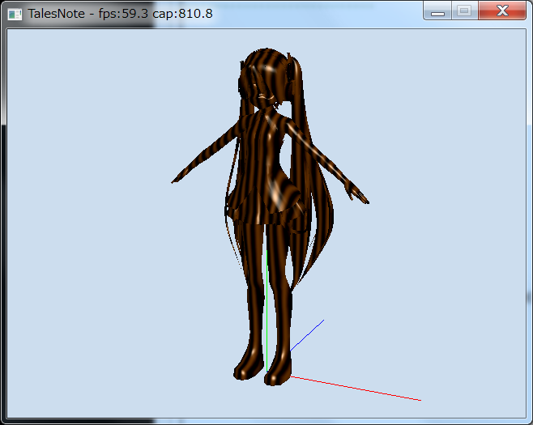Click the 3D model's head
Image resolution: width=533 pixels, height=425 pixels.
tap(266, 79)
